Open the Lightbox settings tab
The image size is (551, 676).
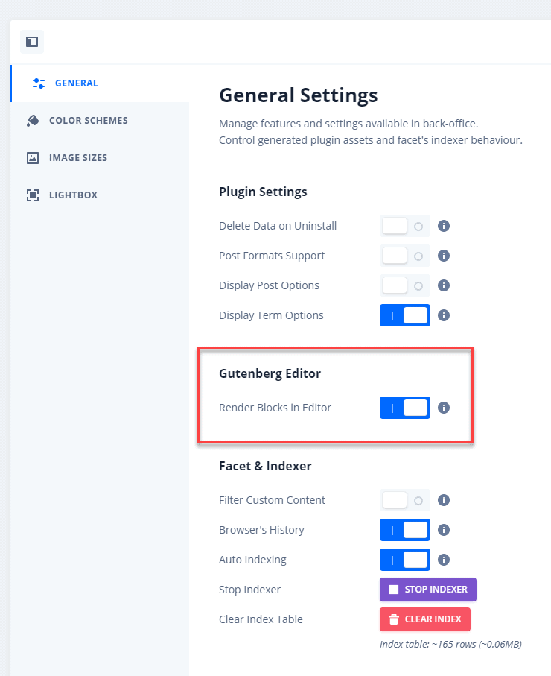tap(72, 195)
